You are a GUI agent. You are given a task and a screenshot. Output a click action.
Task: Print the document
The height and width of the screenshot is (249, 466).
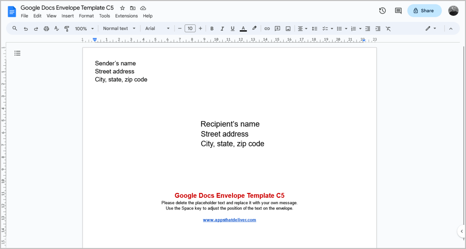tap(46, 29)
